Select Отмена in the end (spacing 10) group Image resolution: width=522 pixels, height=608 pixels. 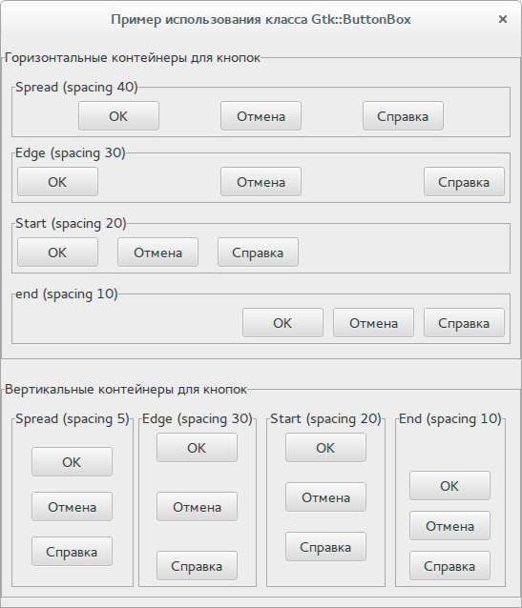click(373, 323)
